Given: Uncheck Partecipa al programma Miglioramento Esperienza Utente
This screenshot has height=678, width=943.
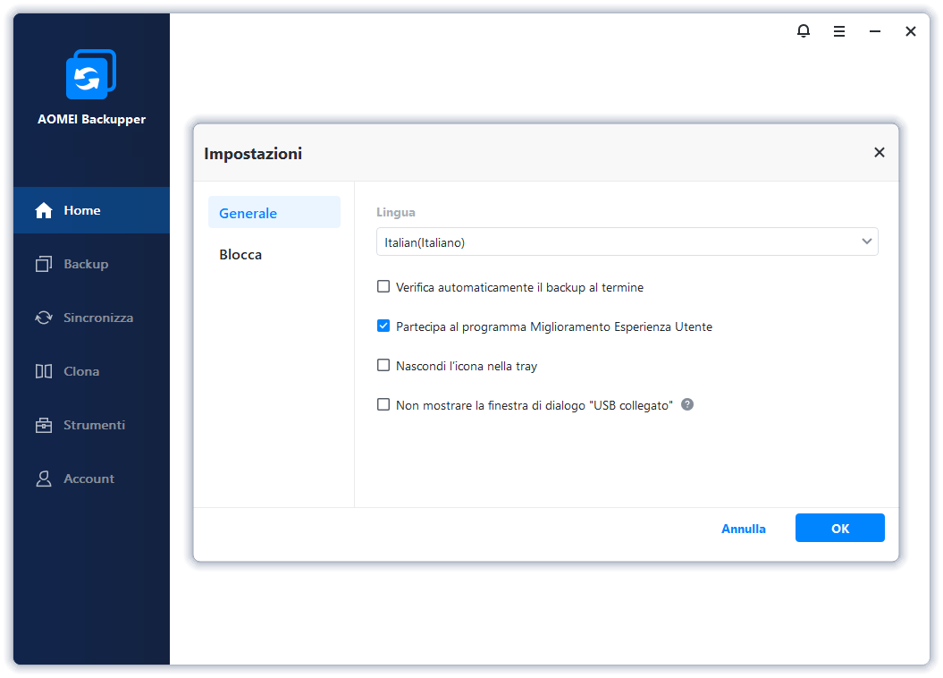Looking at the screenshot, I should point(383,326).
